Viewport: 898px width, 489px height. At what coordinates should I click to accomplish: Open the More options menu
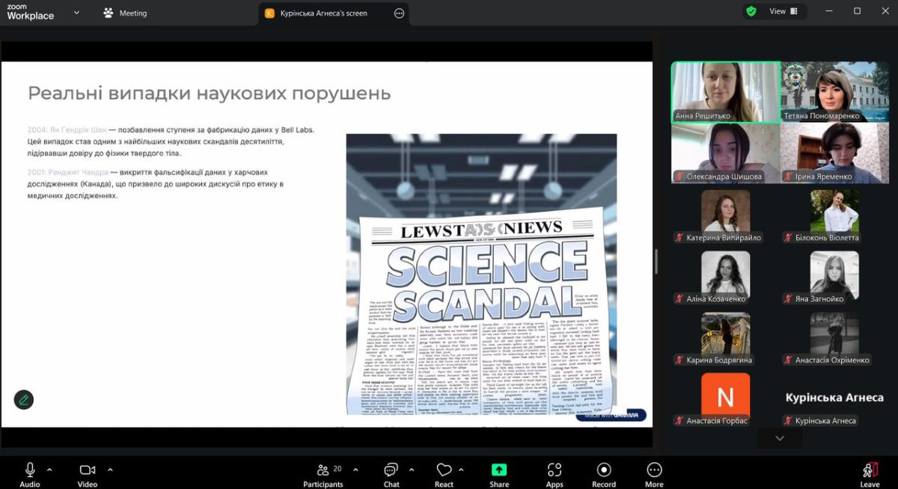[654, 474]
